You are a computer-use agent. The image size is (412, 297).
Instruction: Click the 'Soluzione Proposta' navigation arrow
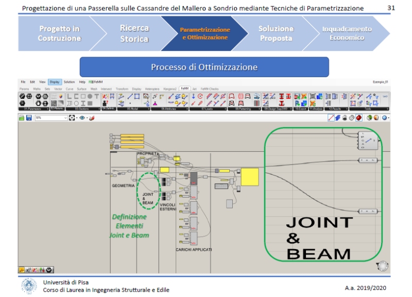(276, 33)
